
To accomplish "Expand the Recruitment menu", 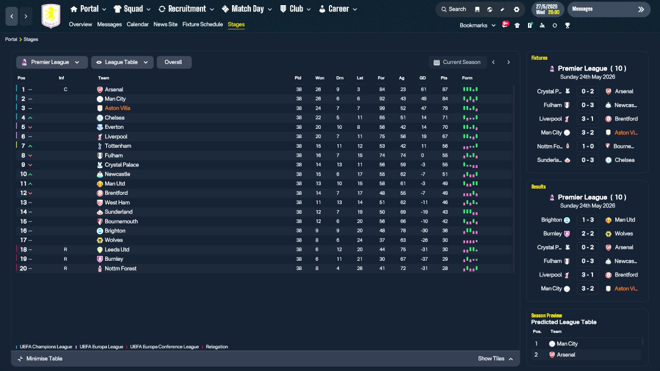I will (x=187, y=9).
